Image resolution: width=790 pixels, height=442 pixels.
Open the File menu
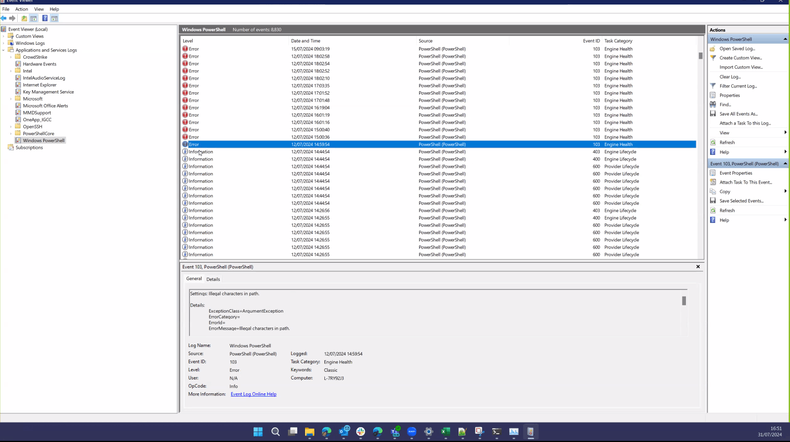tap(6, 9)
